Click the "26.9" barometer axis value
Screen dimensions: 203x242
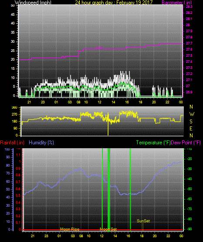[189, 92]
